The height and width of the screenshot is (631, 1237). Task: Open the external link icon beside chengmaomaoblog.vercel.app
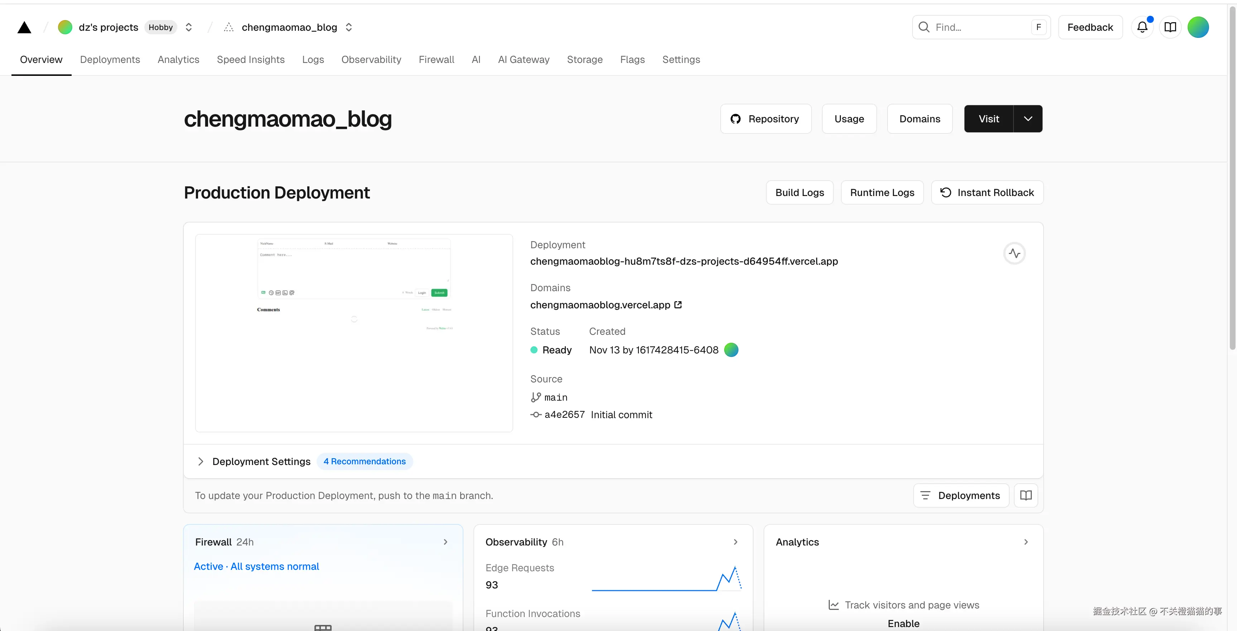point(678,305)
